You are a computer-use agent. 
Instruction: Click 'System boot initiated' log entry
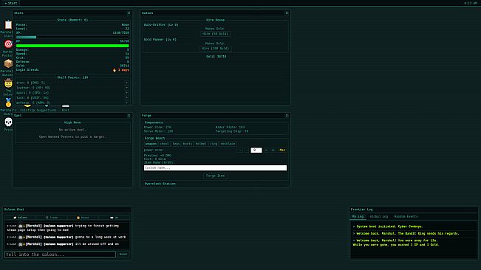(388, 226)
